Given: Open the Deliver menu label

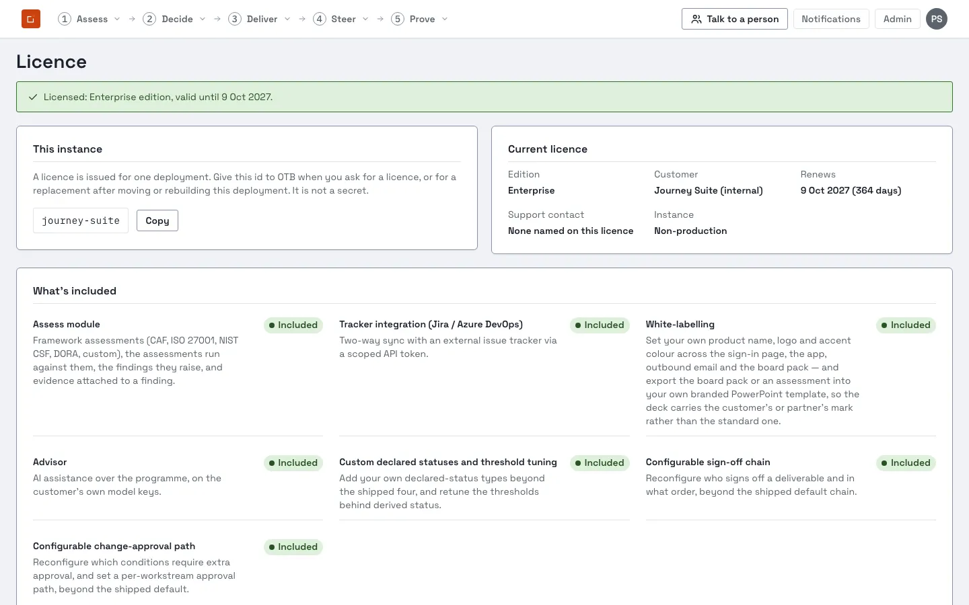Looking at the screenshot, I should coord(262,19).
